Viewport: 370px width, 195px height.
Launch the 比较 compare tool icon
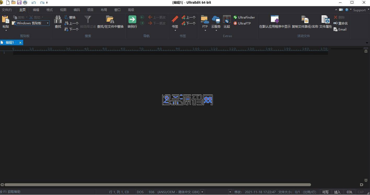227,19
